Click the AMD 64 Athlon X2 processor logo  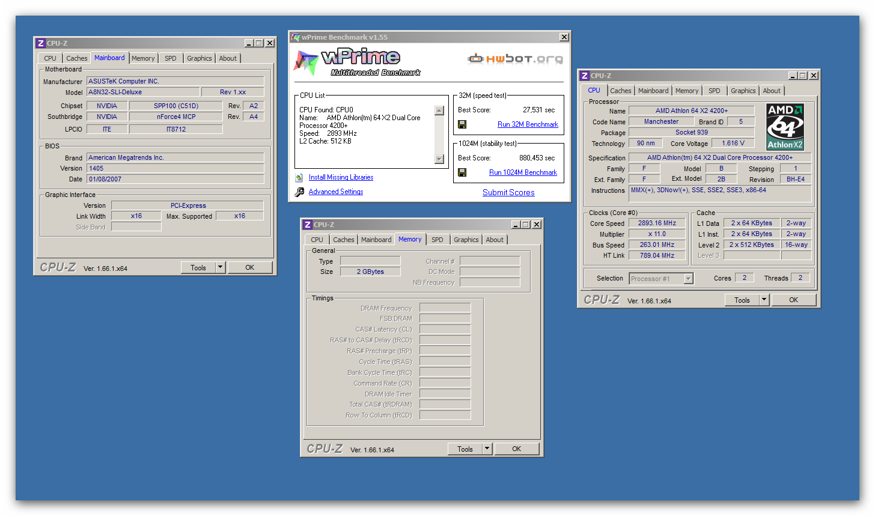click(785, 127)
